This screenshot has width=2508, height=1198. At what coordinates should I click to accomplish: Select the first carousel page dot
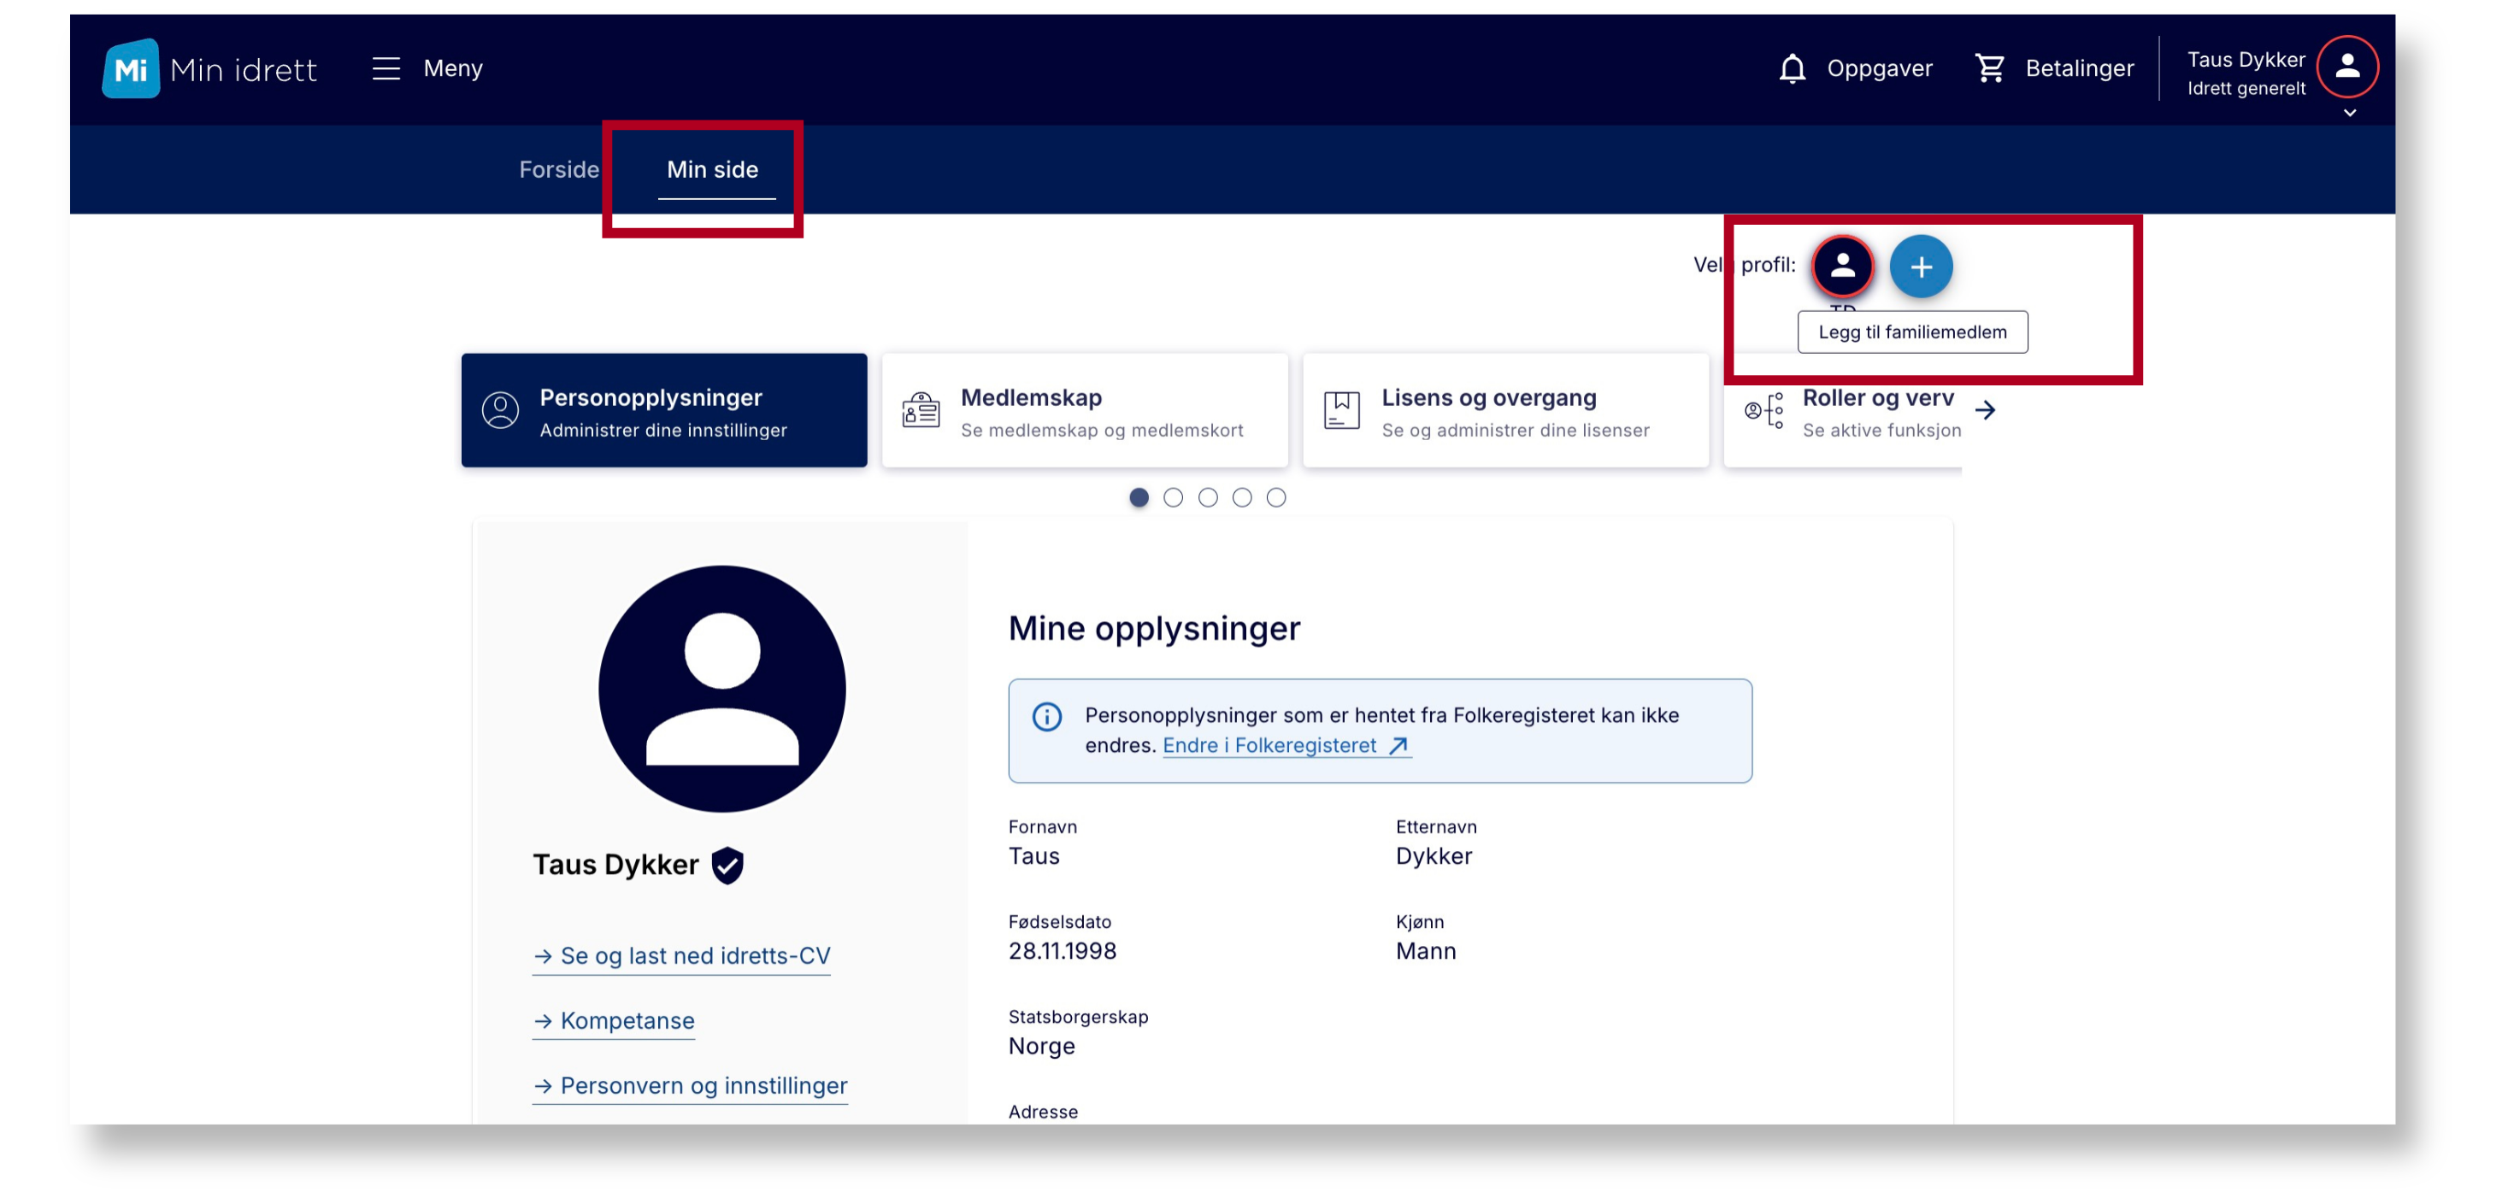tap(1138, 498)
